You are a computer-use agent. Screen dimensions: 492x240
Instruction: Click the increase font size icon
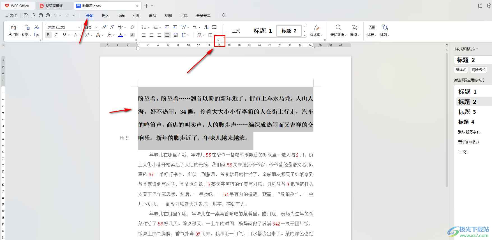[104, 27]
